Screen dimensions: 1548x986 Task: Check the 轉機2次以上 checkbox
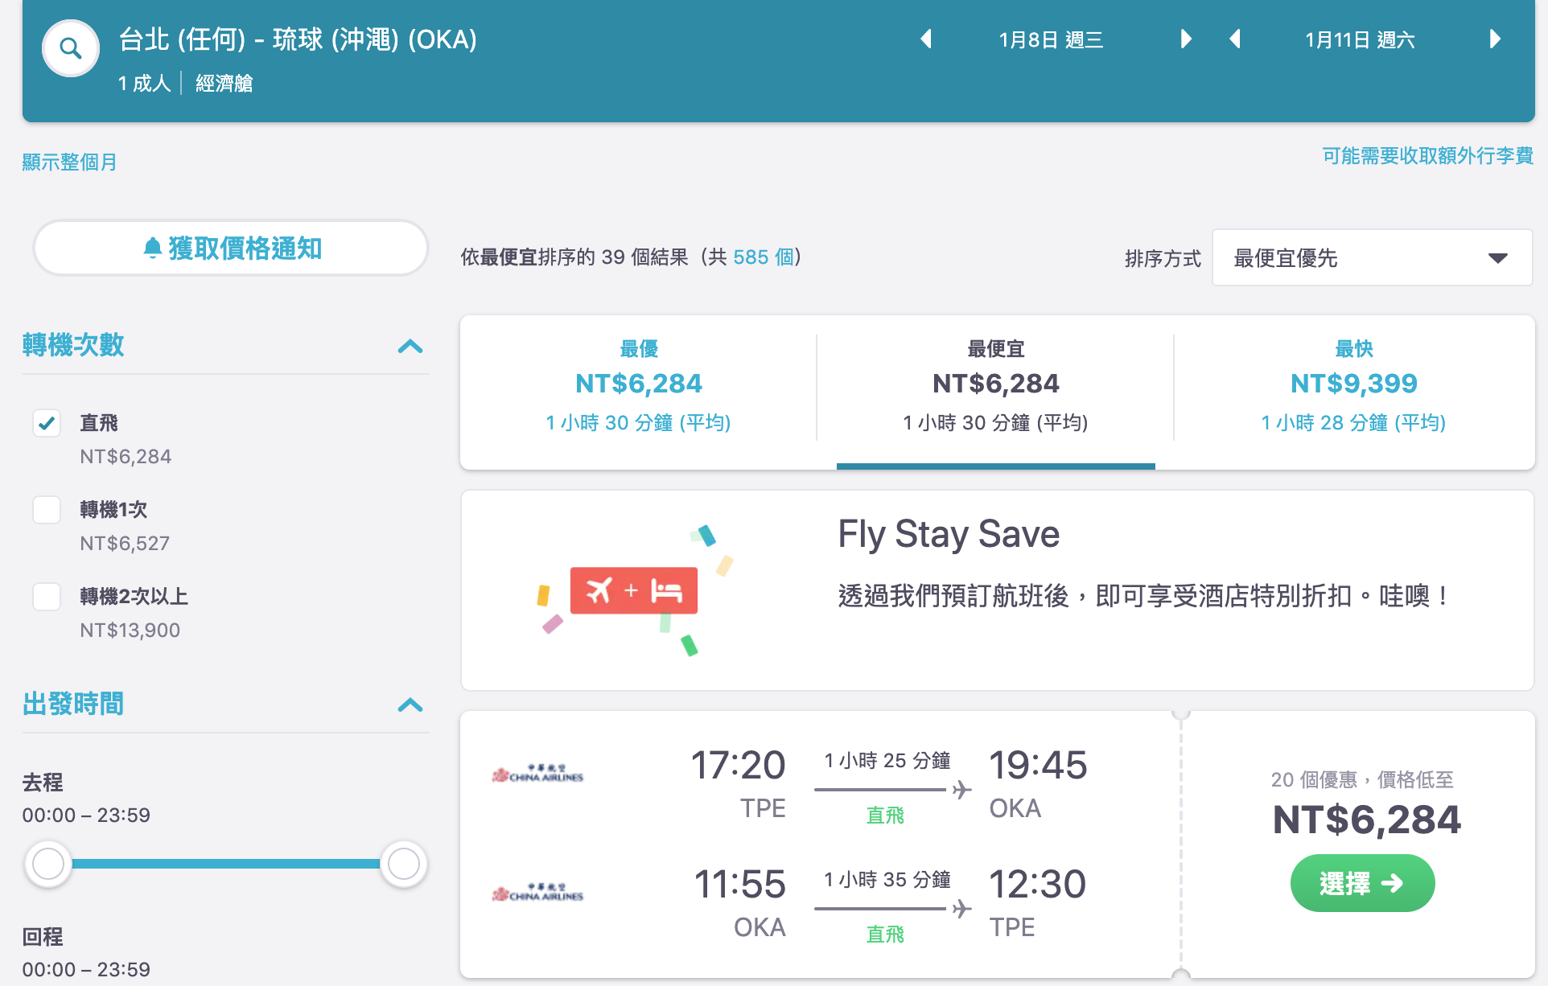(47, 596)
